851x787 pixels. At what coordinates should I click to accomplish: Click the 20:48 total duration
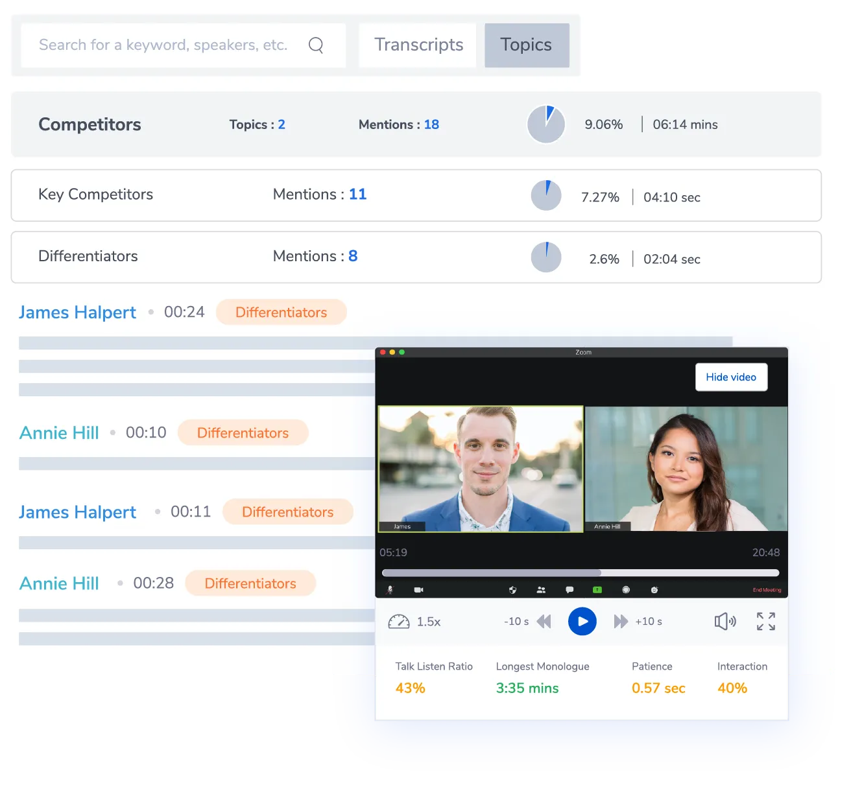(x=766, y=552)
